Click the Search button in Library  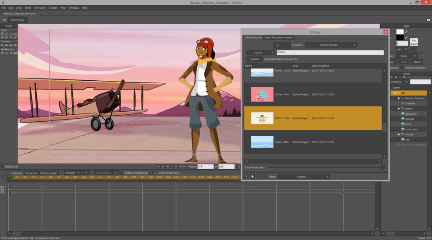point(254,59)
